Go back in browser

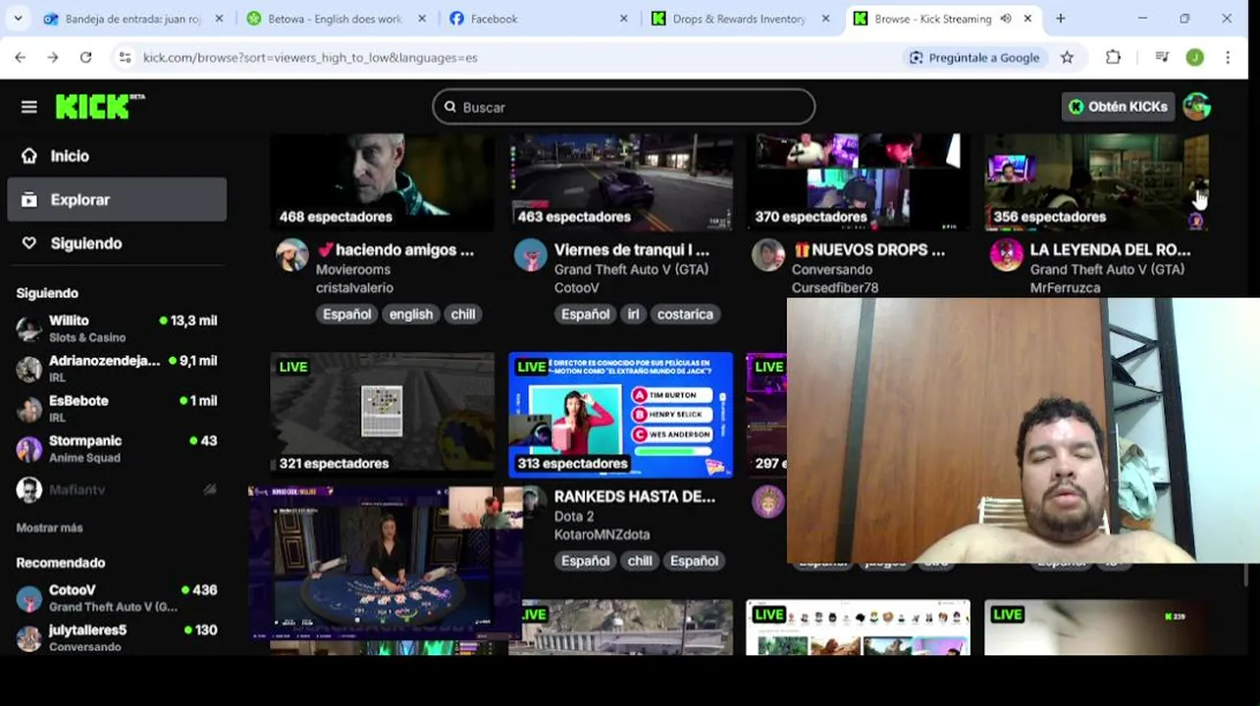coord(21,58)
